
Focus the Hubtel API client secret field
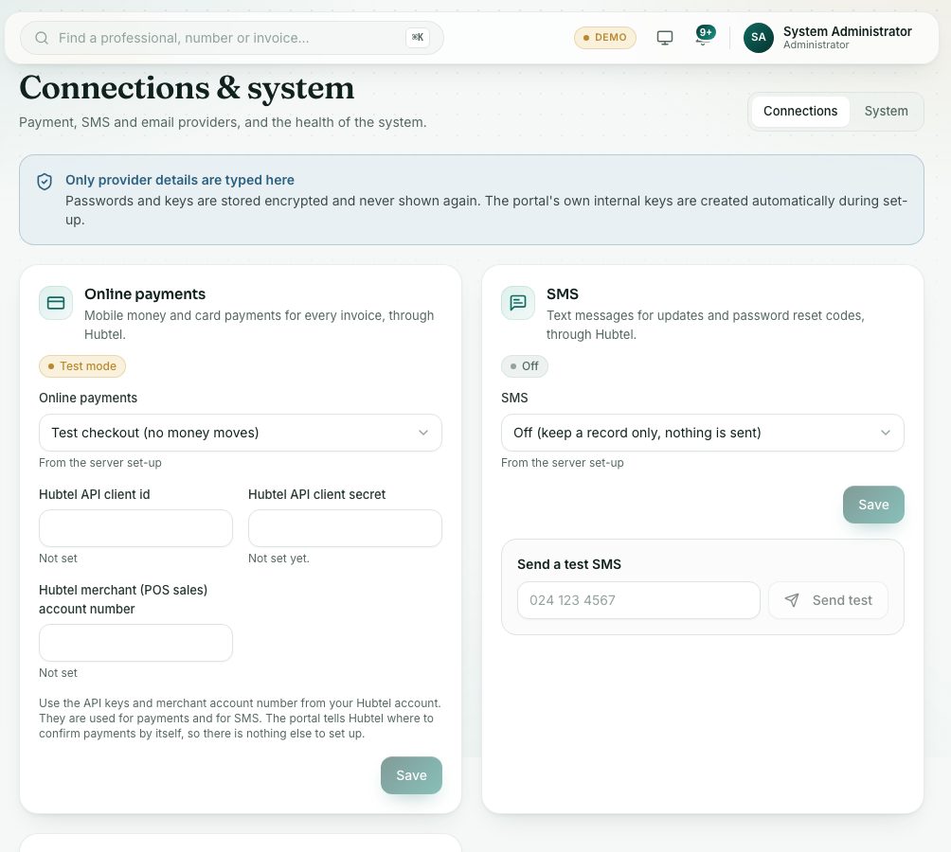point(345,528)
